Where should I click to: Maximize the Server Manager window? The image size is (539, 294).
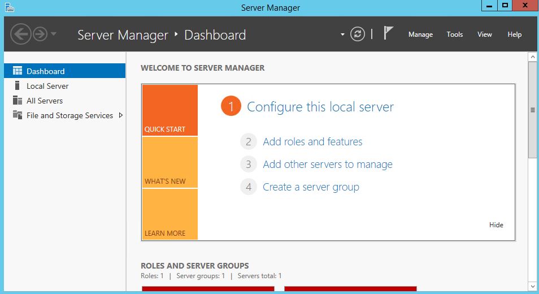click(505, 6)
